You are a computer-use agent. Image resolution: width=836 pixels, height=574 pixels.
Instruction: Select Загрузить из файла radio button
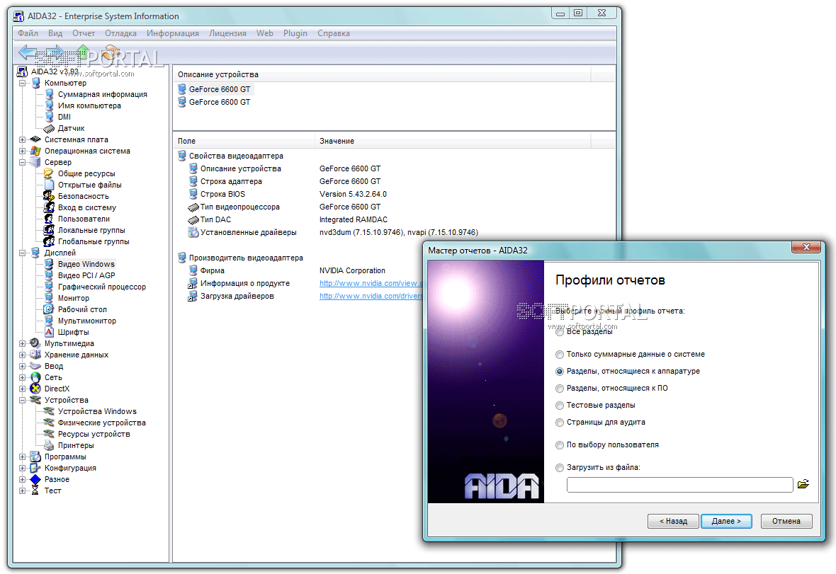pos(559,468)
